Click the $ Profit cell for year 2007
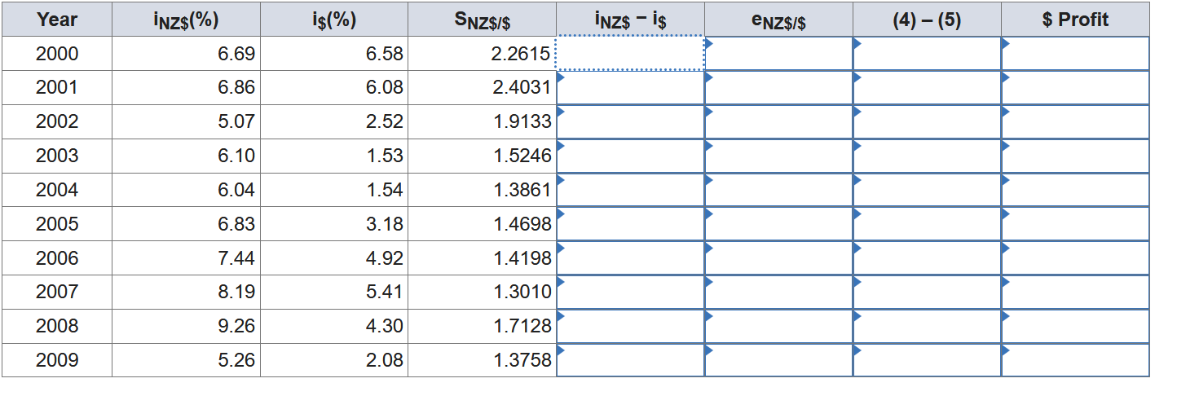1177x396 pixels. 1075,292
